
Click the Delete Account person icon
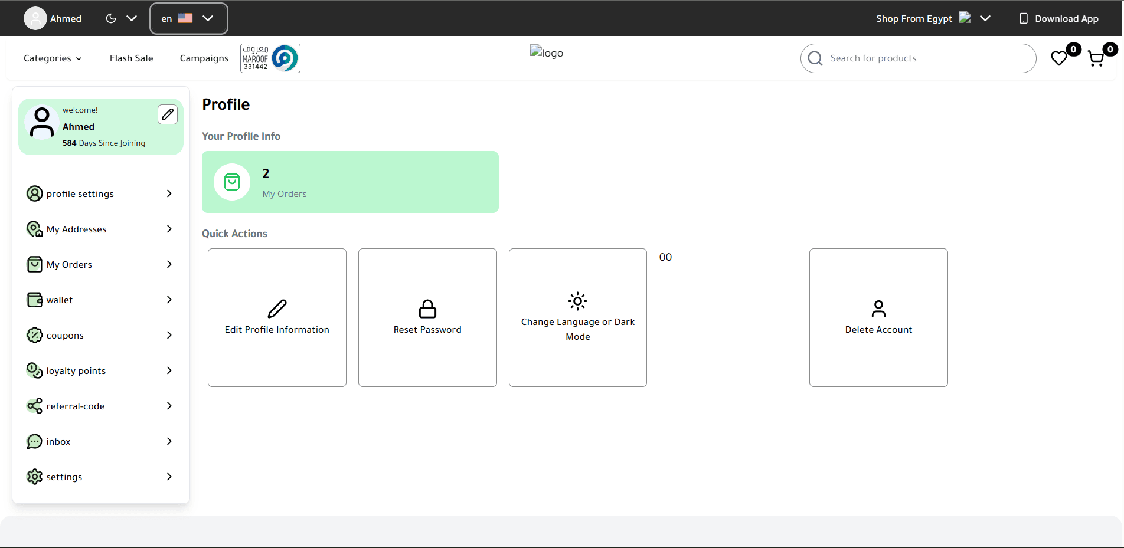tap(878, 309)
